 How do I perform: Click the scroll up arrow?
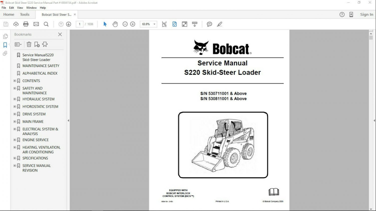click(371, 33)
